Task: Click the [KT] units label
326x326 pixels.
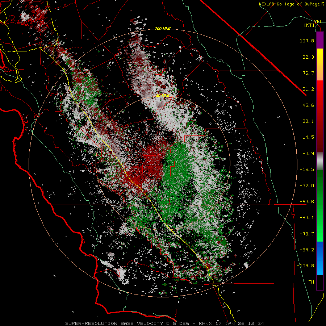Action: [x=309, y=25]
